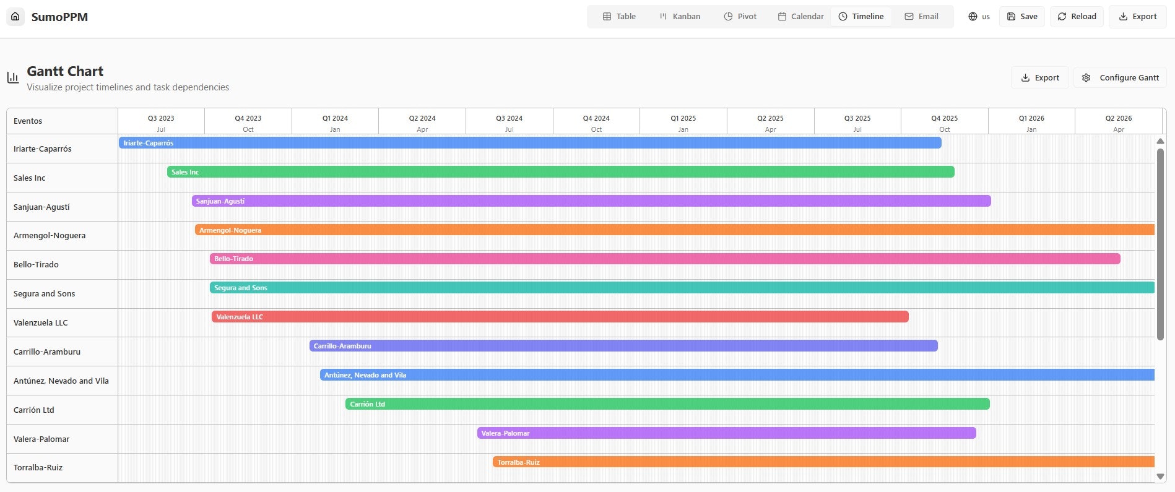
Task: Click the Carrillo-Aramburu row label
Action: 47,352
